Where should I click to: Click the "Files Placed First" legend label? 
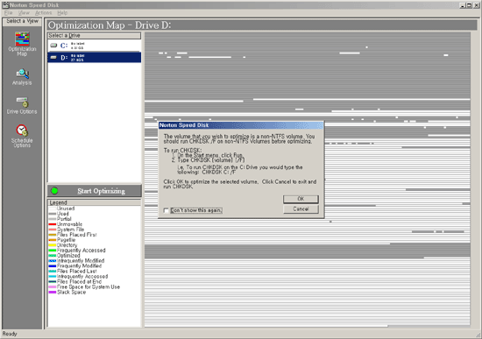[x=77, y=235]
